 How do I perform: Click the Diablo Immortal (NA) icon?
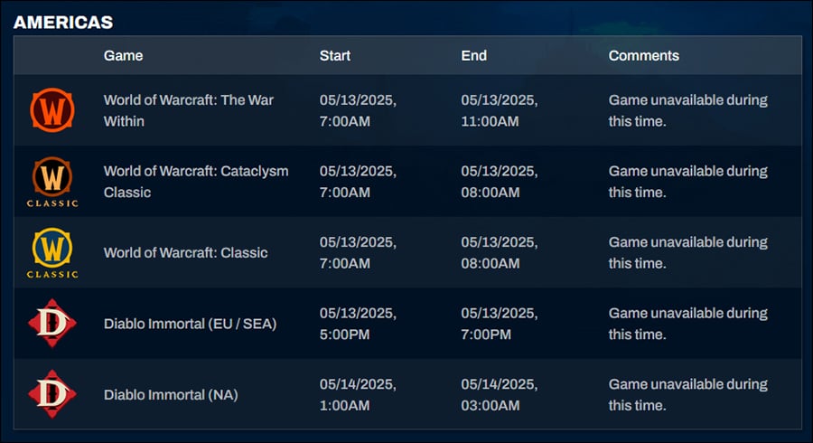click(x=52, y=394)
